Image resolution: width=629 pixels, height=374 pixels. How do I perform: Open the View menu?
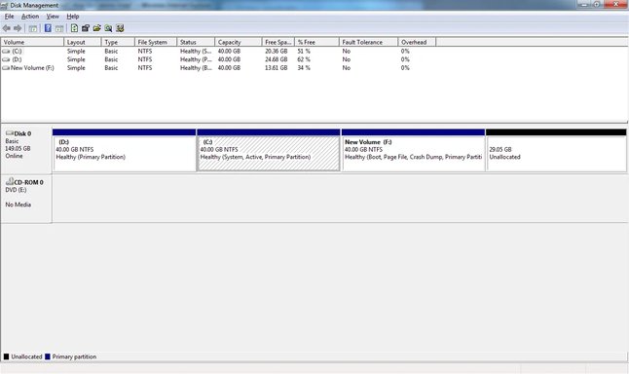(x=53, y=17)
